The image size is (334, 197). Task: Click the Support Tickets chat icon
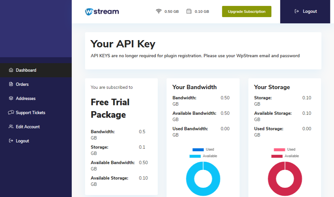coord(11,112)
